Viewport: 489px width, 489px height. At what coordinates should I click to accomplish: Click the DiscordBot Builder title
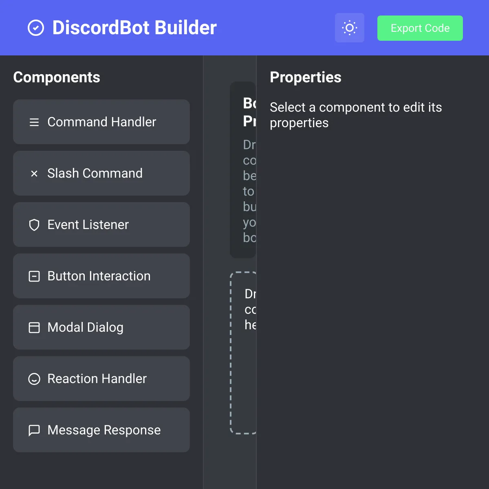[x=134, y=28]
